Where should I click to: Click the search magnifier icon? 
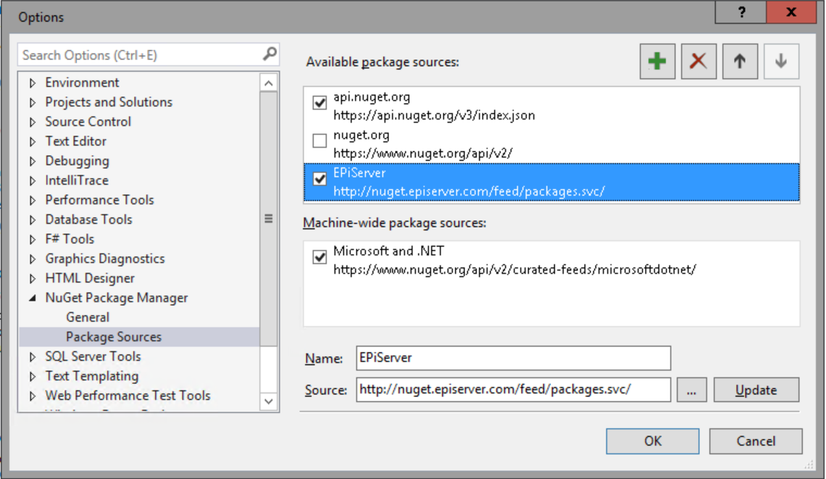coord(270,54)
